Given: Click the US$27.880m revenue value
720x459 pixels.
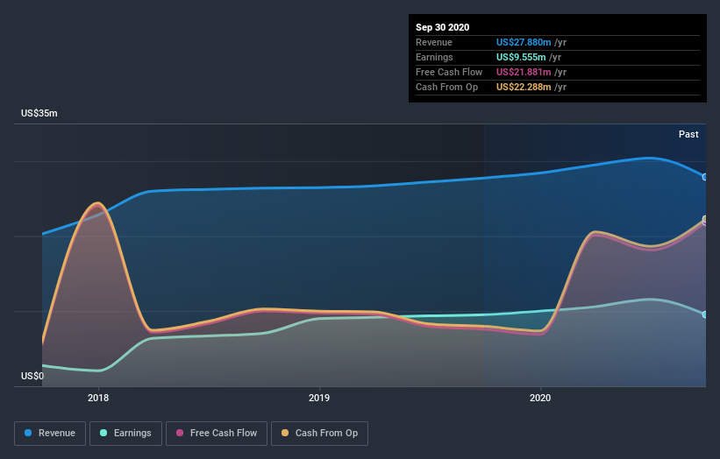Looking at the screenshot, I should (x=524, y=42).
